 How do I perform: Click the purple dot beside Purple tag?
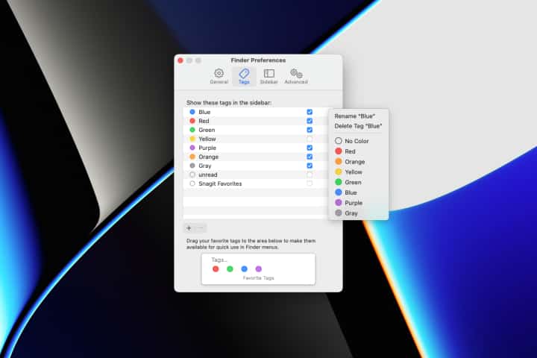[192, 148]
